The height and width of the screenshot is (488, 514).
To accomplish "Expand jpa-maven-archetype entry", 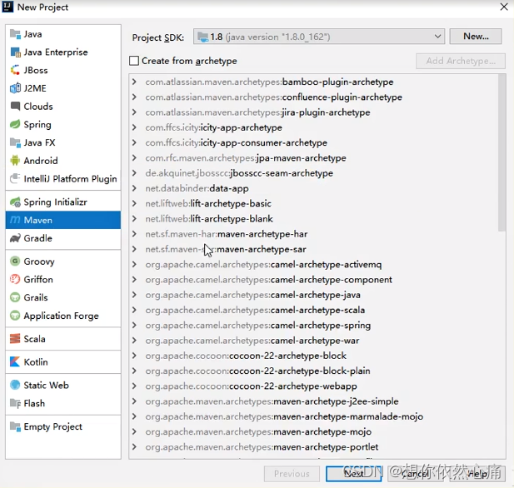I will 134,157.
